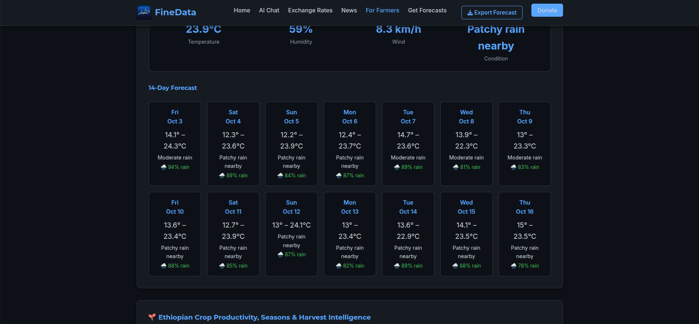
Task: Click rain cloud icon on Sat Oct 11 card
Action: coord(222,266)
